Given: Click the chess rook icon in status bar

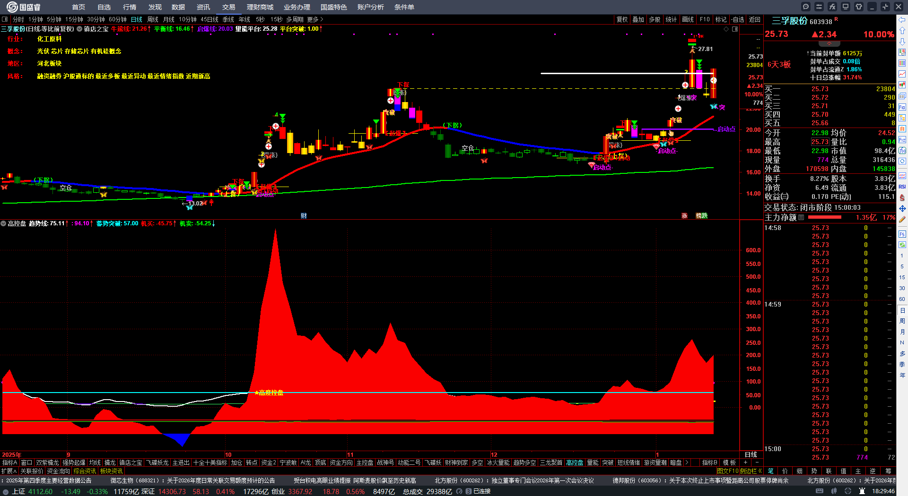Looking at the screenshot, I should coord(862,491).
